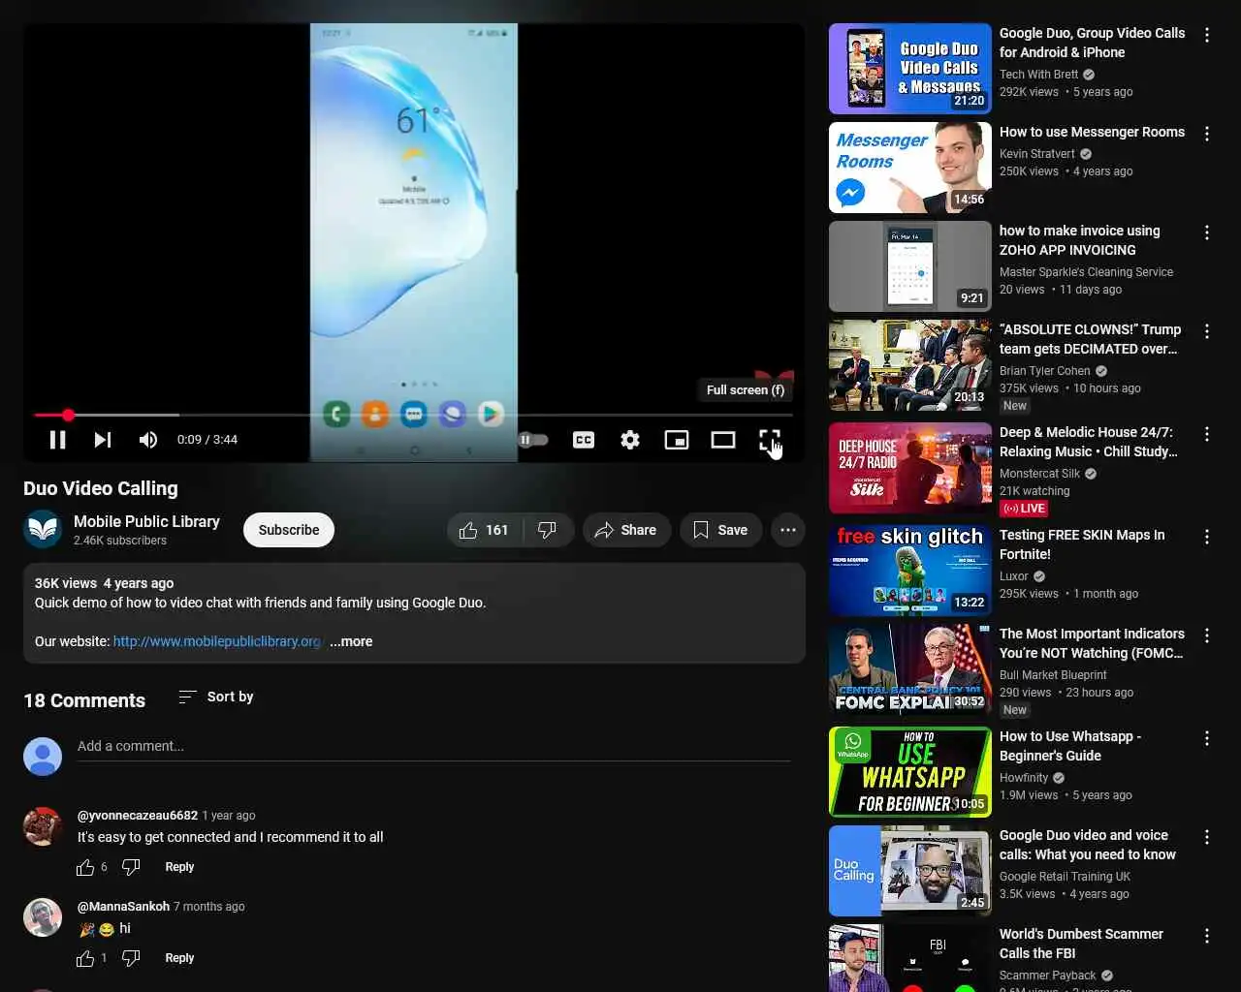Subscribe to Mobile Public Library
The image size is (1241, 992).
click(x=289, y=530)
